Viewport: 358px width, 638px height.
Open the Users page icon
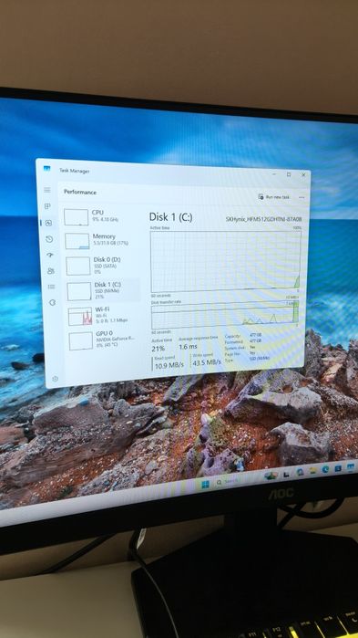[51, 271]
